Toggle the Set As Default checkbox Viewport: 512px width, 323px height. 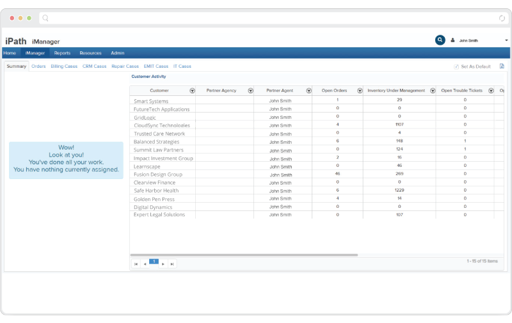(456, 67)
